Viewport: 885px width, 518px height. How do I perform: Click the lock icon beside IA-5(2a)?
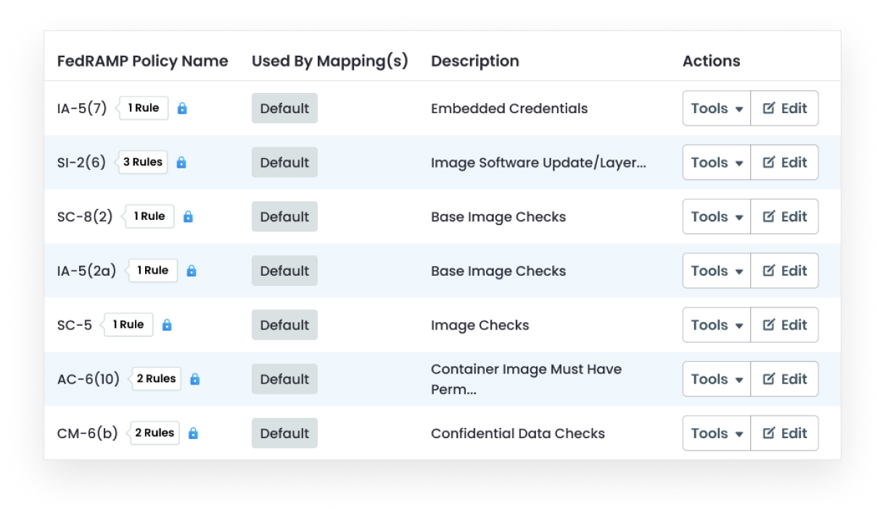click(192, 271)
